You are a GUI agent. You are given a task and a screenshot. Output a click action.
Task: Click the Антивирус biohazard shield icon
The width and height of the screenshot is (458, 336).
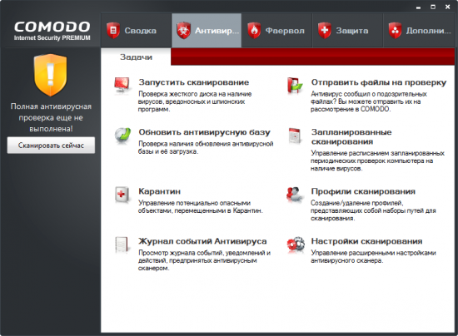tap(184, 30)
